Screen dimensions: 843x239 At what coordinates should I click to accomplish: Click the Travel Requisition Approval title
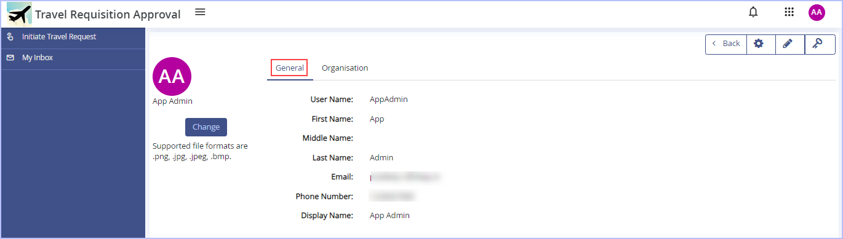108,14
